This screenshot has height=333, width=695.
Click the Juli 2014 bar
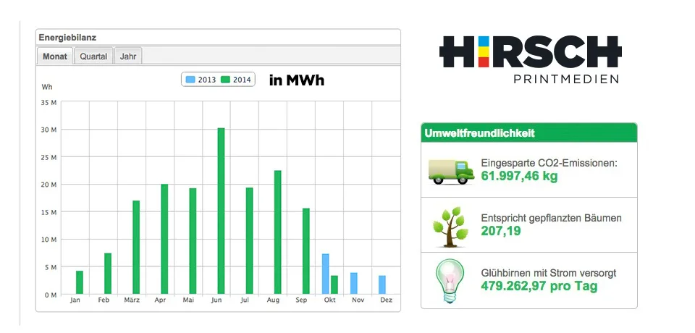[x=250, y=241]
